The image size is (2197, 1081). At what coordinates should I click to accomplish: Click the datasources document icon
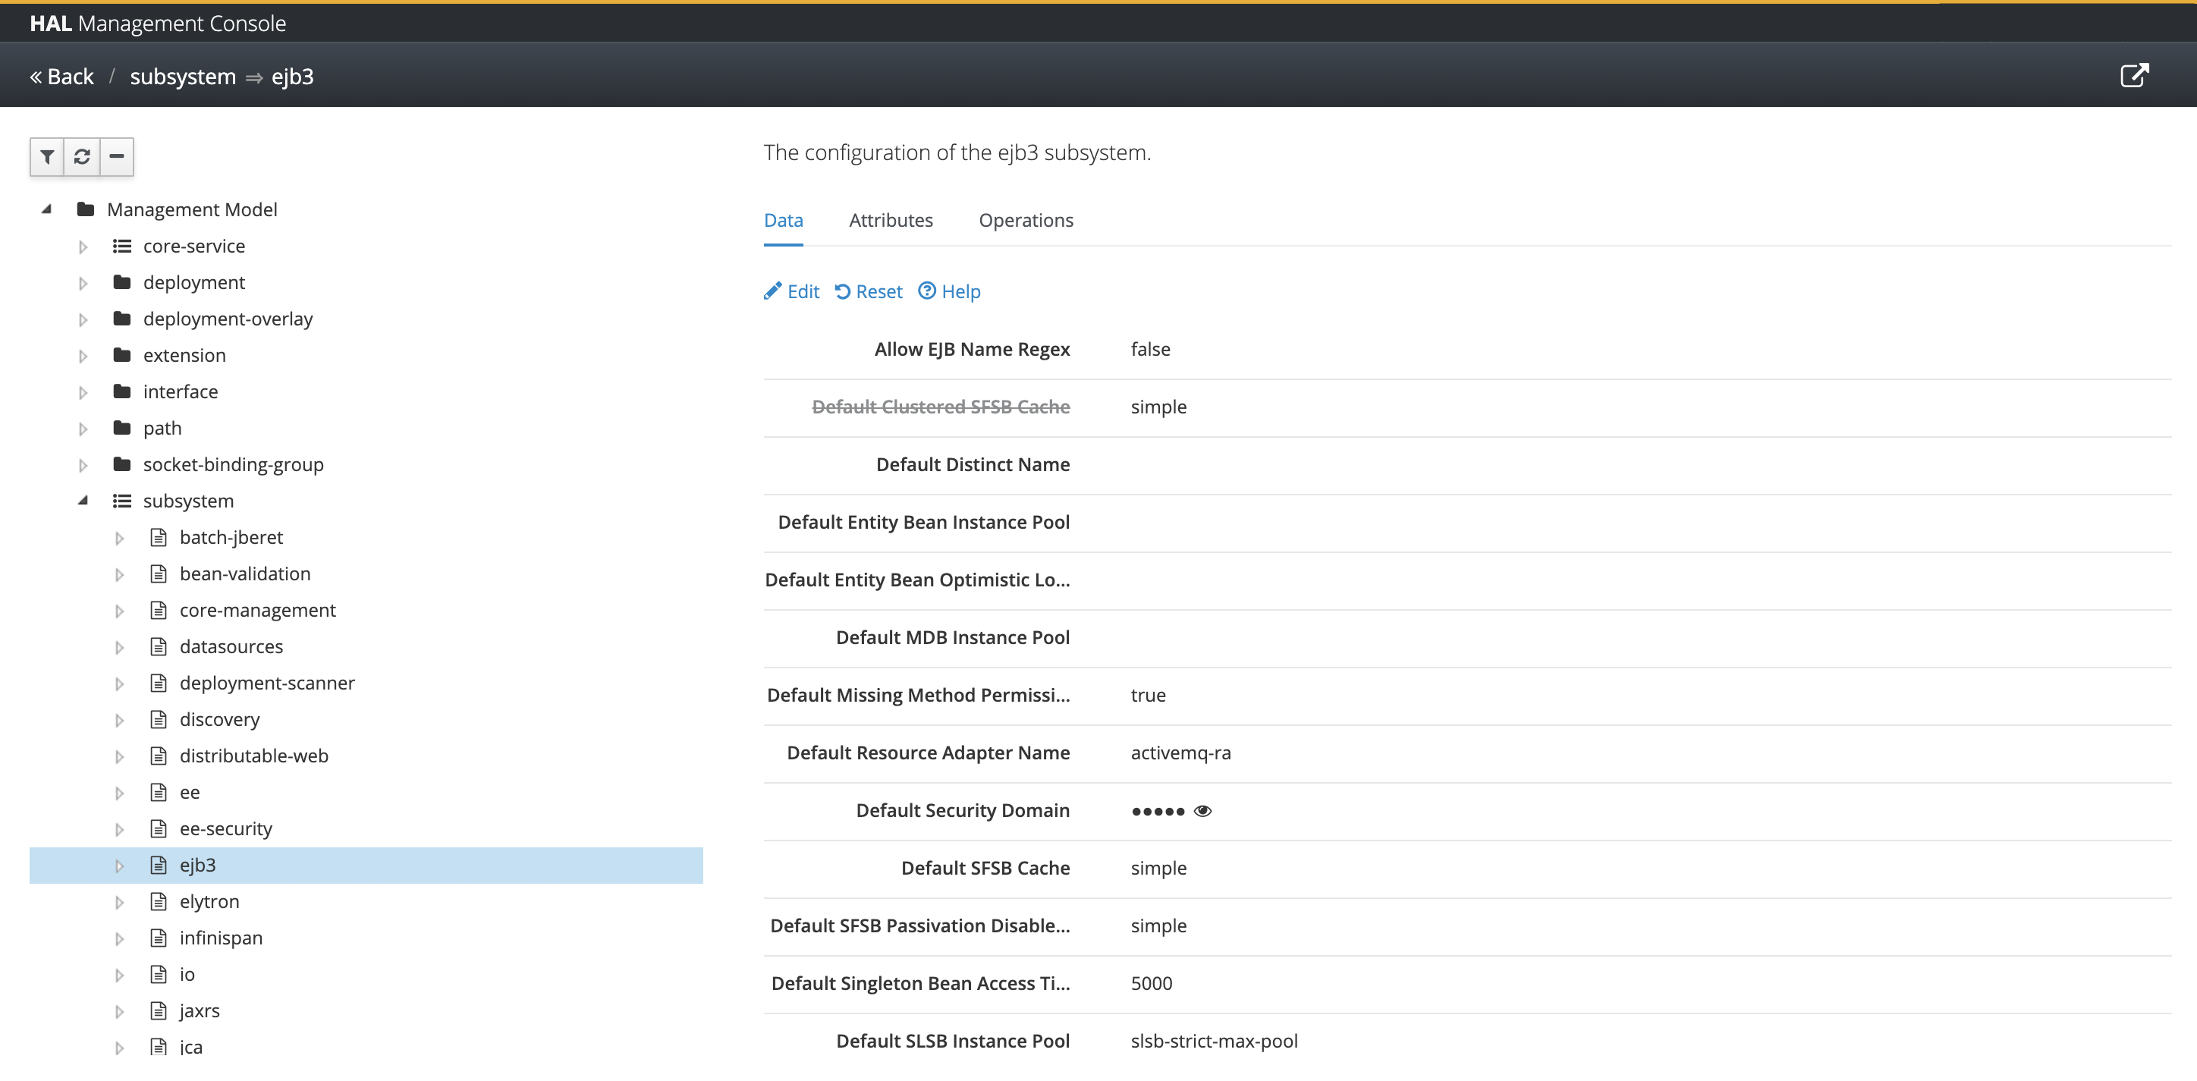click(x=159, y=646)
